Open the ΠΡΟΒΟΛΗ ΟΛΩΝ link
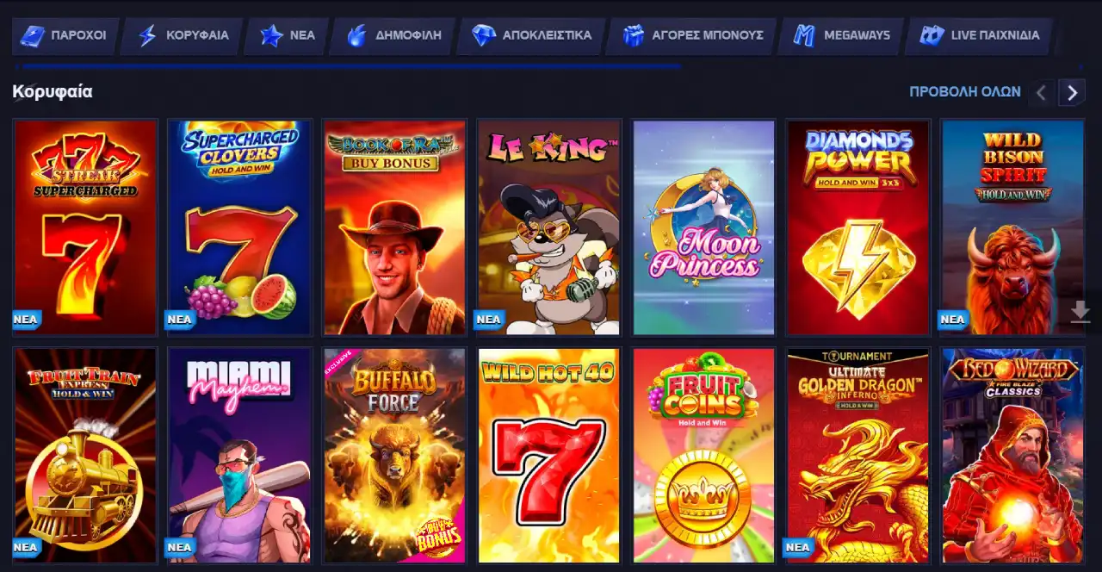 click(x=965, y=91)
